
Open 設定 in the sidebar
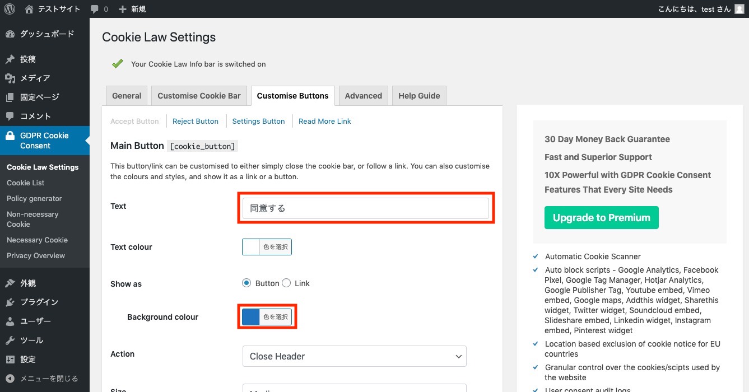coord(28,359)
